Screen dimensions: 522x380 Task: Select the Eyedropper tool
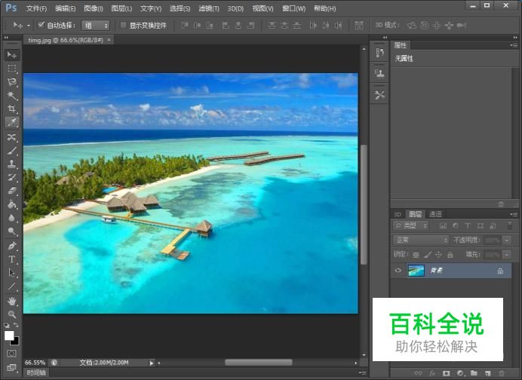tap(12, 122)
